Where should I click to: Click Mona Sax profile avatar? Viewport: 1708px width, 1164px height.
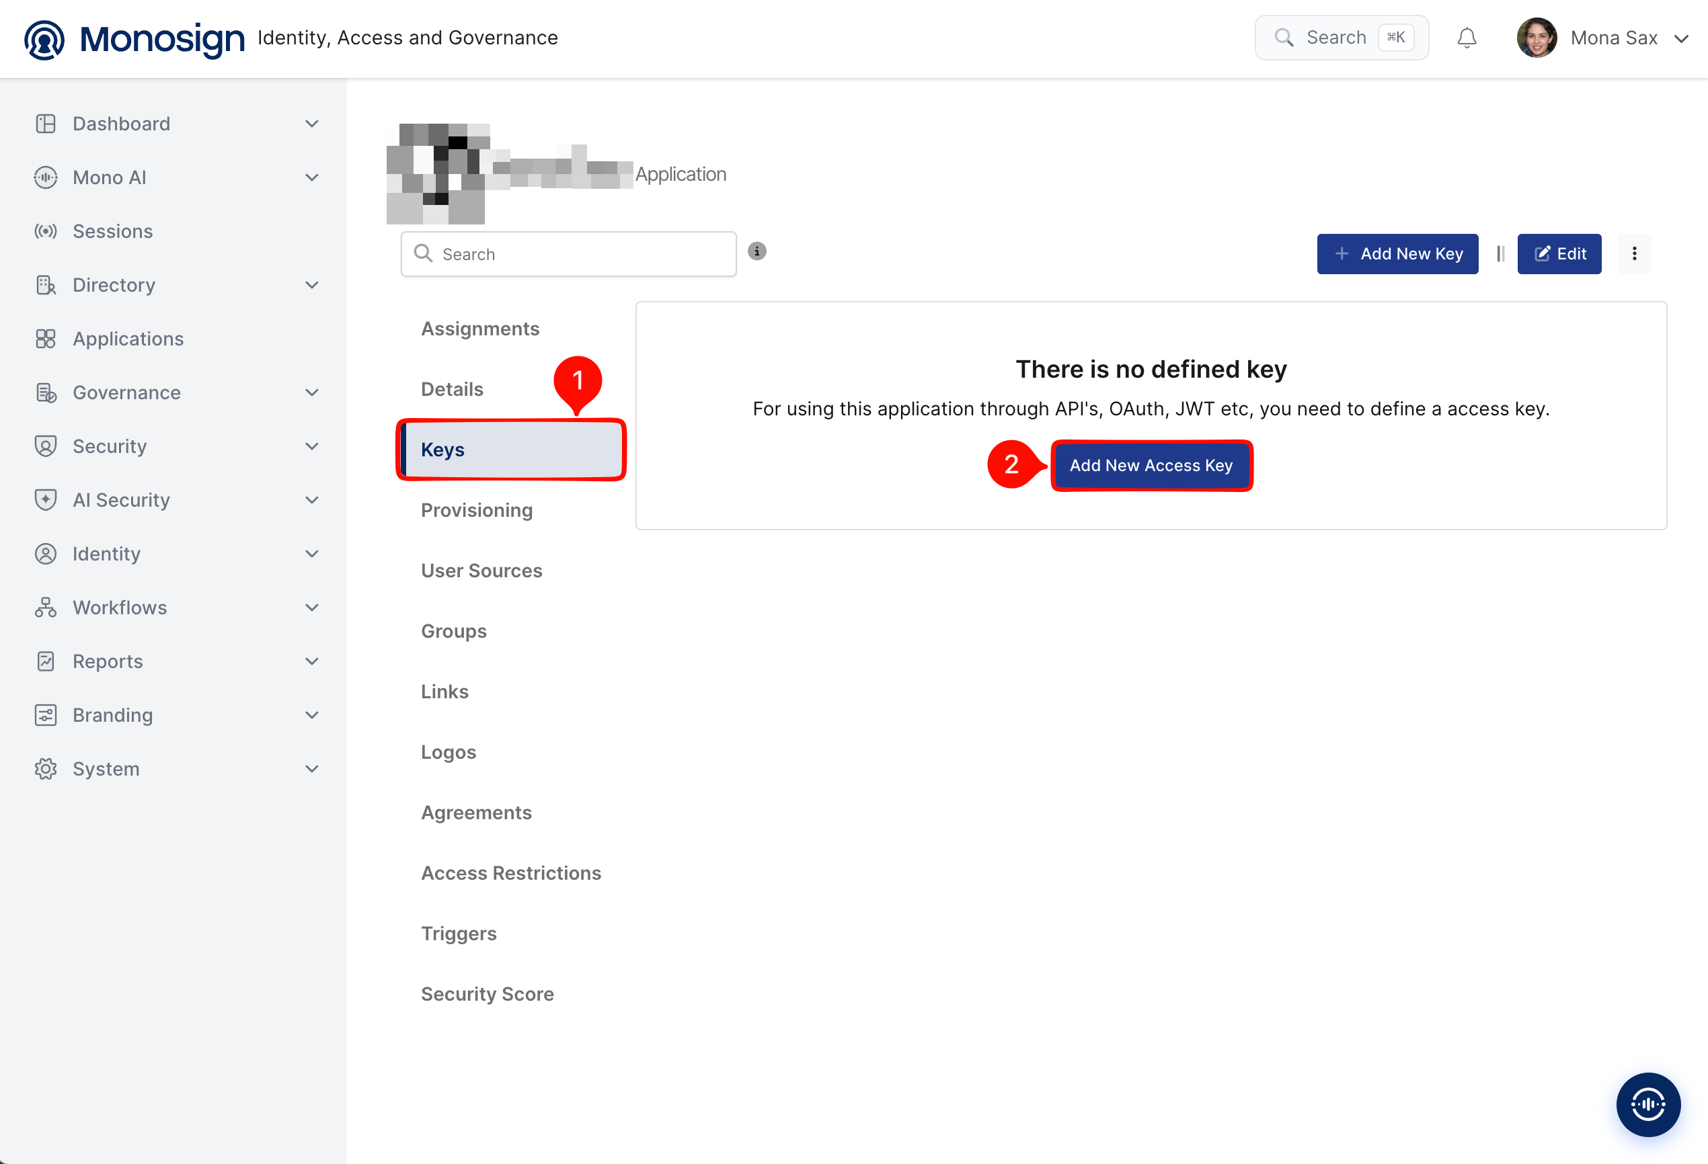(1536, 38)
